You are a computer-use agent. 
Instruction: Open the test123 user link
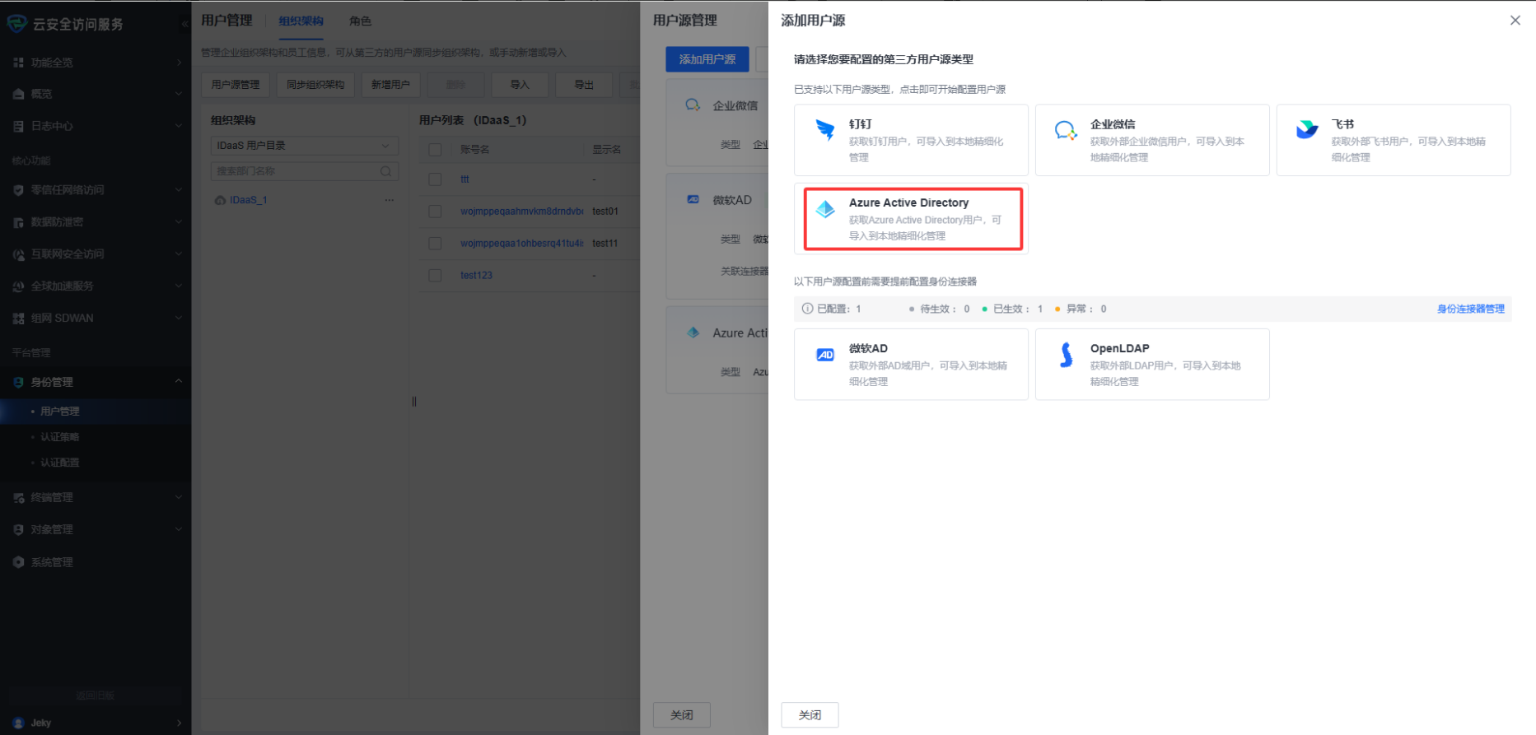[x=476, y=276]
